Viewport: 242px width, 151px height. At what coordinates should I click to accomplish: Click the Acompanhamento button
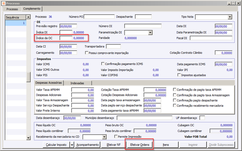tap(87, 145)
